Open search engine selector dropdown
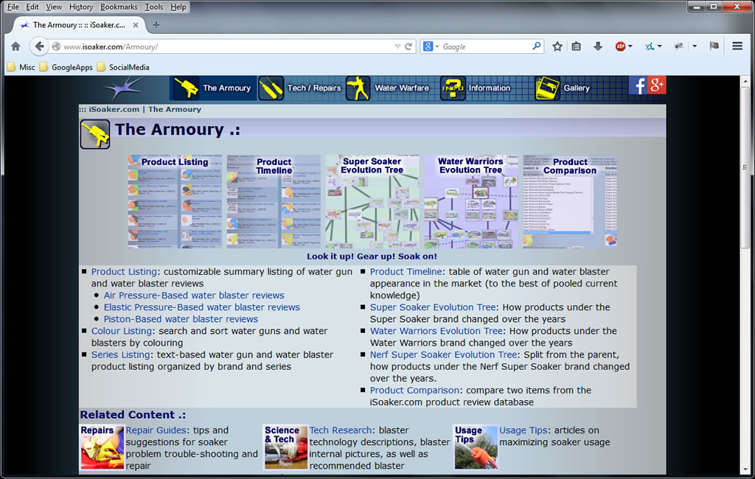 click(x=437, y=46)
